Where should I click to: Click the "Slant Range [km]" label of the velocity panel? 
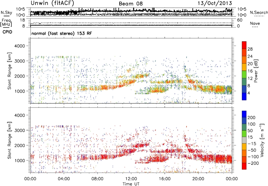coord(9,140)
